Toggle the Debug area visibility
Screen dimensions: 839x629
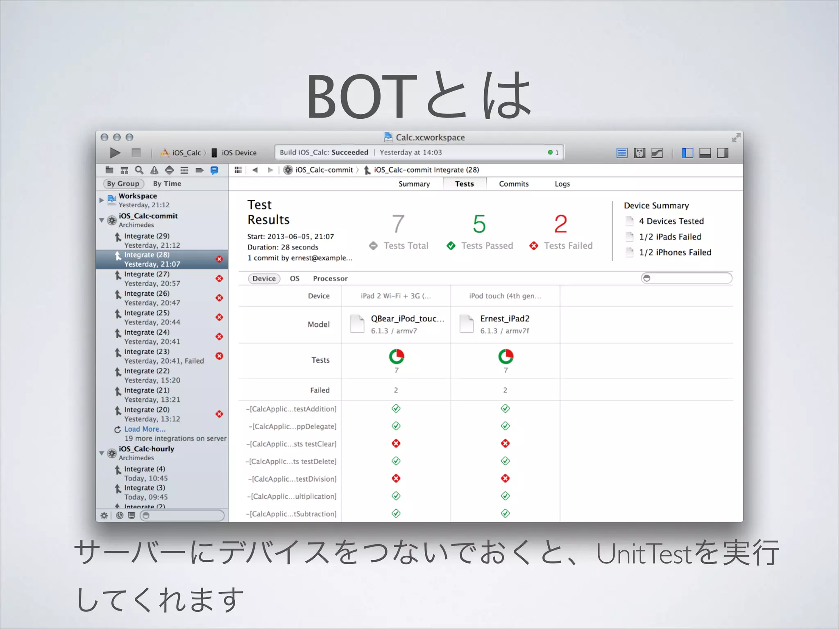coord(705,153)
